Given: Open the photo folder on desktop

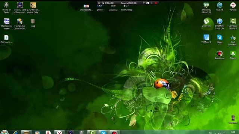Looking at the screenshot, I should [x=100, y=7].
